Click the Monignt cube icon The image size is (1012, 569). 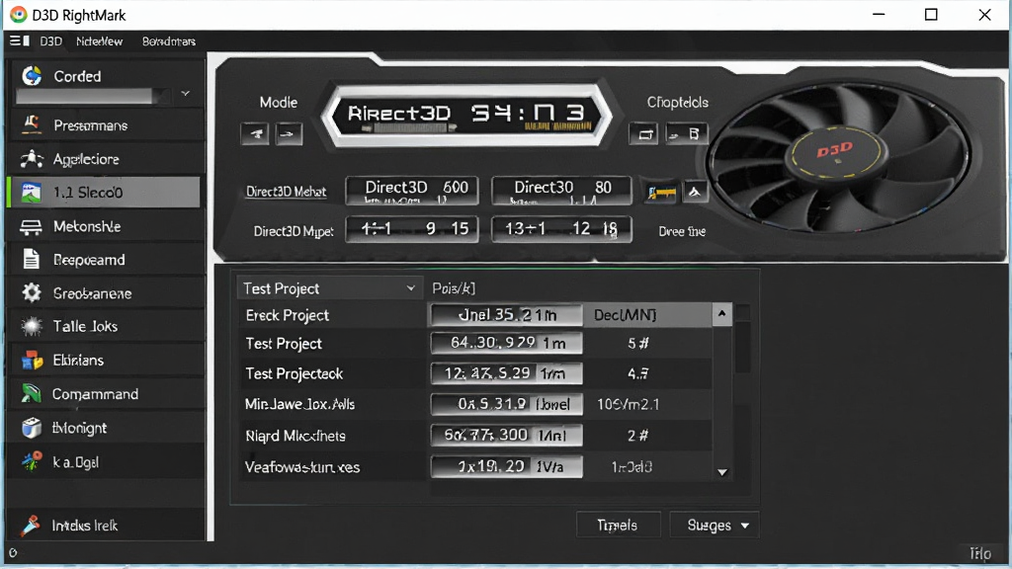[31, 427]
